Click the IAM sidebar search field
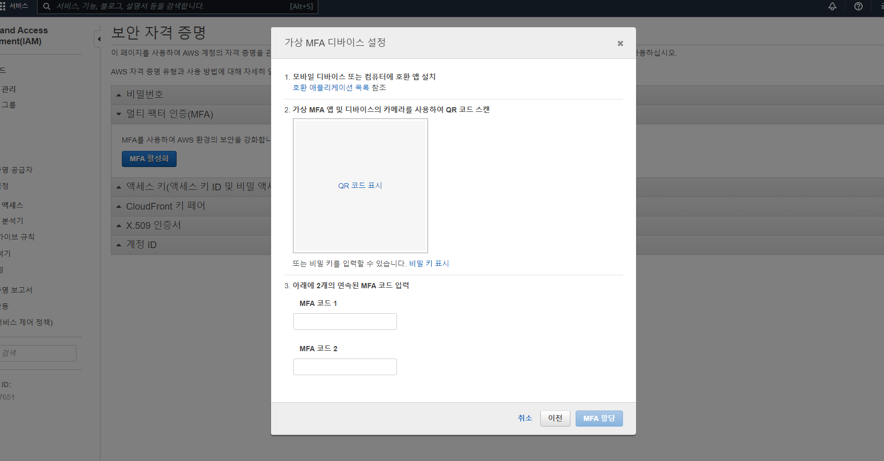The width and height of the screenshot is (884, 461). (x=38, y=353)
